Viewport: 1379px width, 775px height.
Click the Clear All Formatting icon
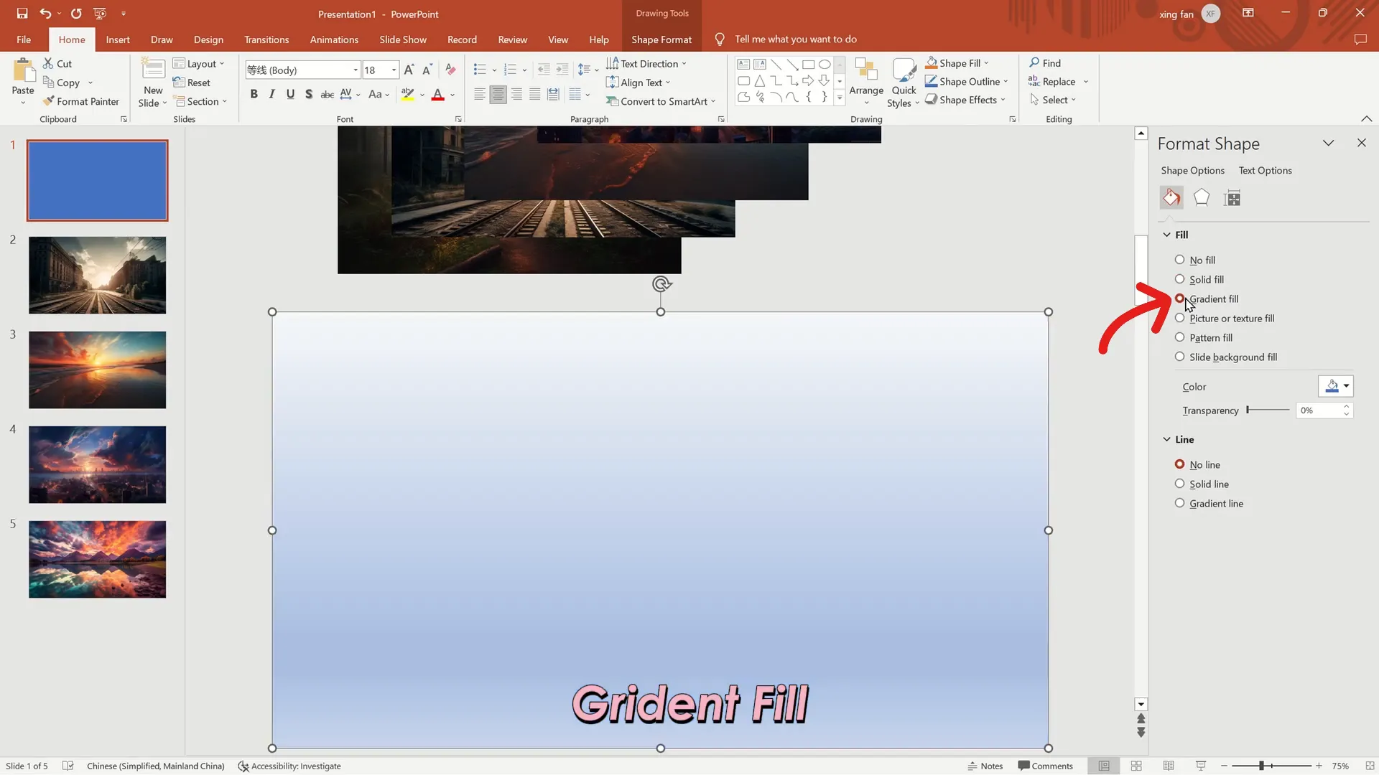(x=450, y=70)
